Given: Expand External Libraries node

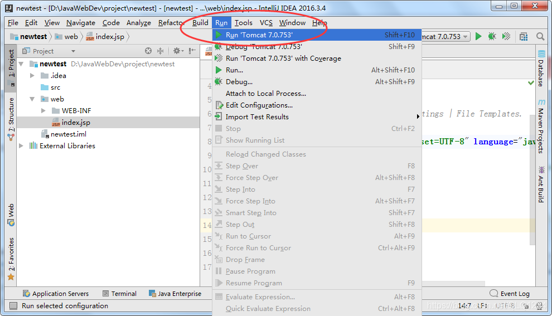Looking at the screenshot, I should click(x=21, y=145).
